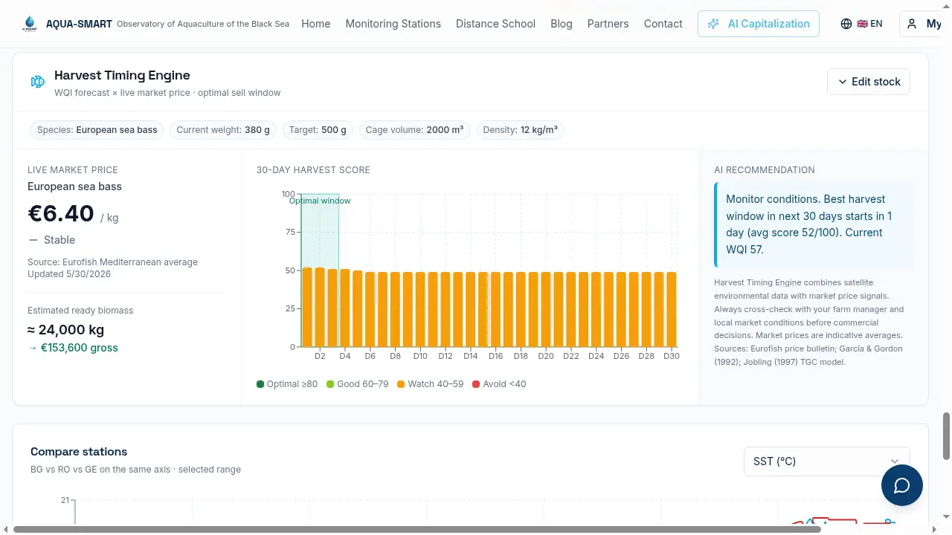Navigate to Distance School
952x535 pixels.
coord(495,24)
